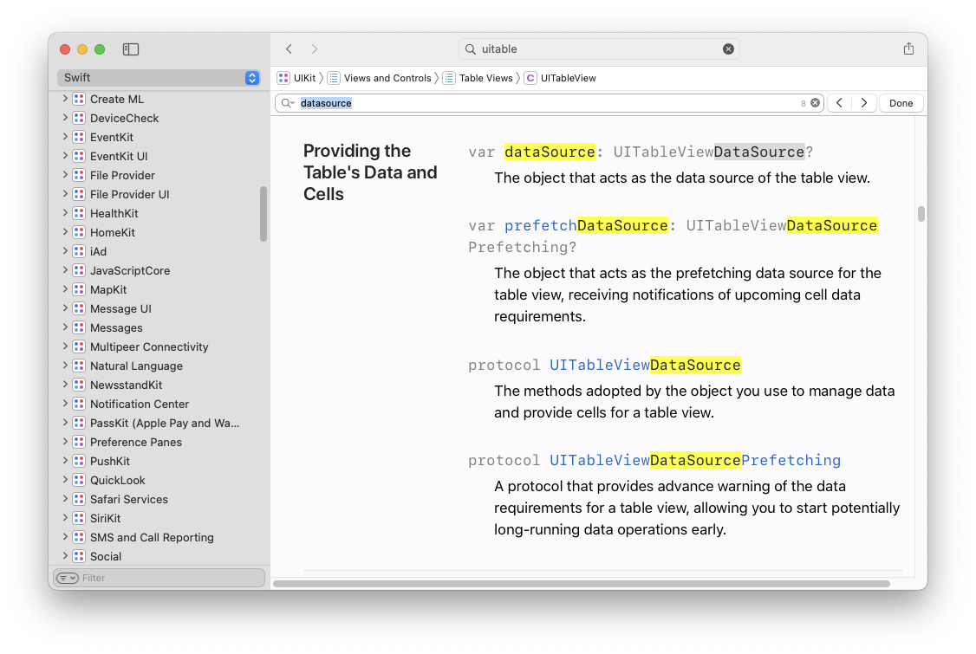Clear the datasource find field
The height and width of the screenshot is (654, 976).
point(815,103)
